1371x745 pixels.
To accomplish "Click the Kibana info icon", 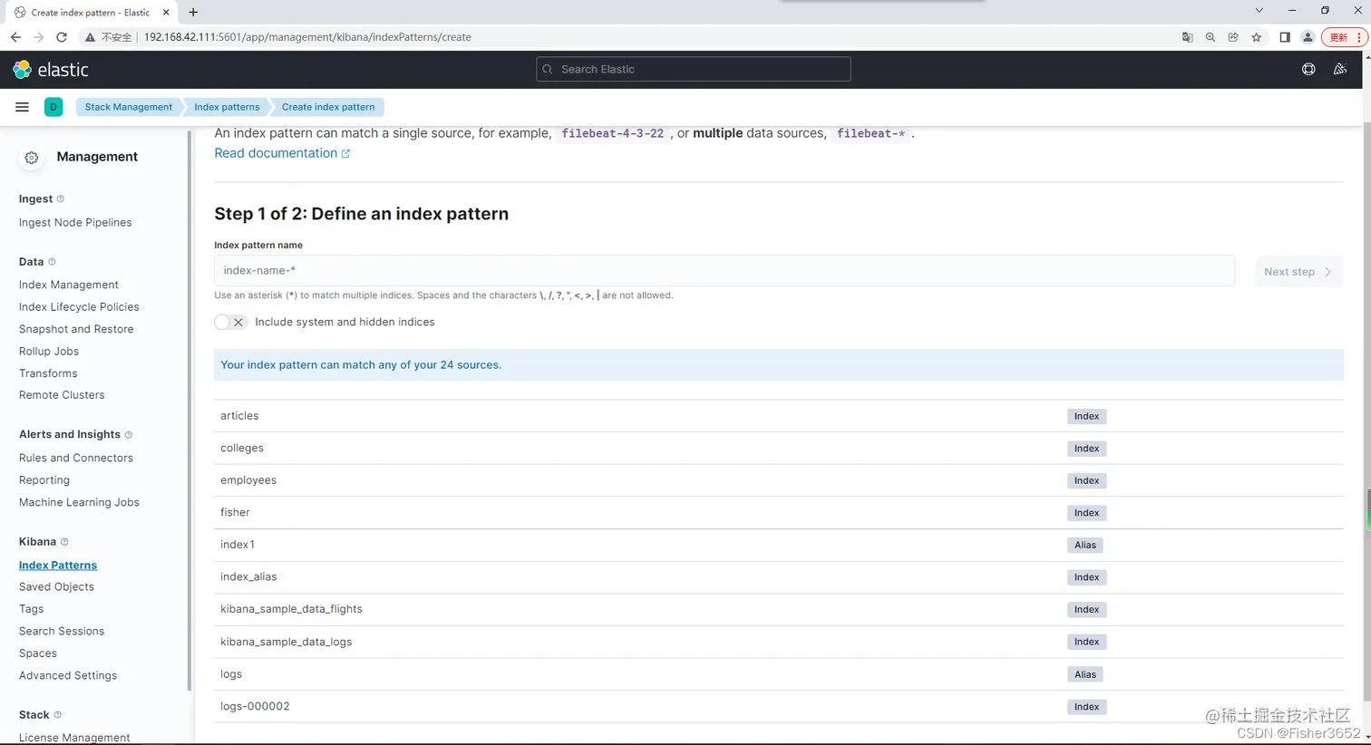I will tap(64, 541).
